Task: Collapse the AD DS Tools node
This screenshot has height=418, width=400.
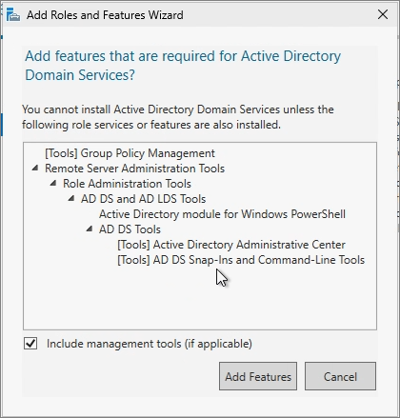Action: (x=90, y=229)
